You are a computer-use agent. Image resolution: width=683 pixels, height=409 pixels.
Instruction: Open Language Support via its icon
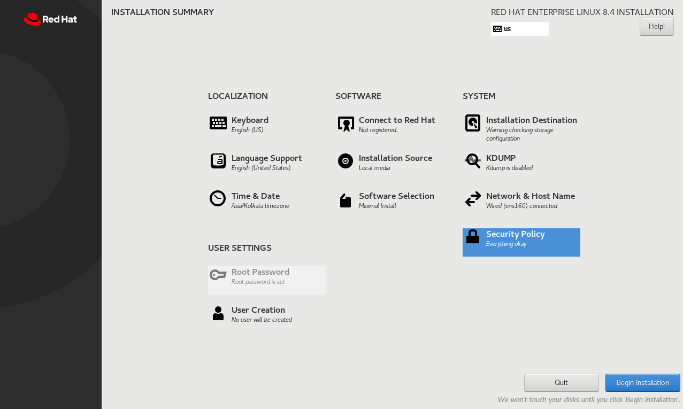(218, 161)
